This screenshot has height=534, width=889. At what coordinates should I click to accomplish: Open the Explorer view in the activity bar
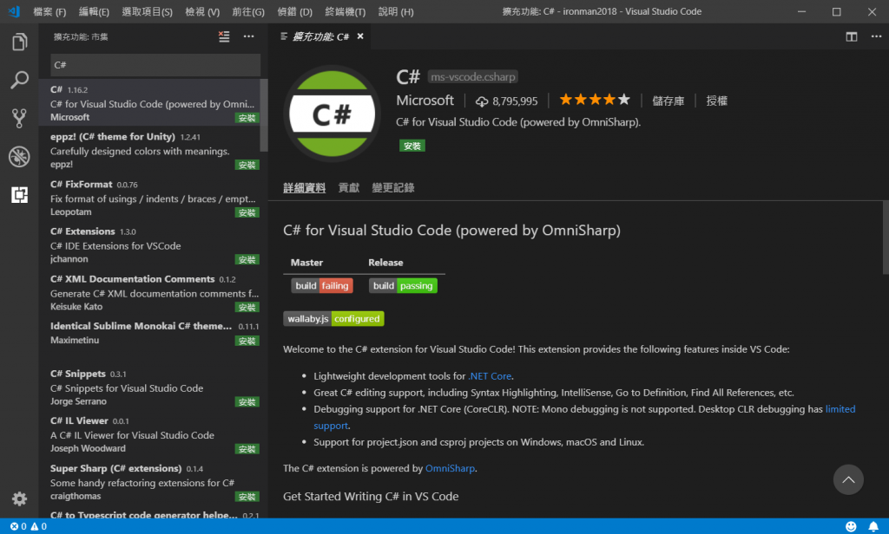[x=19, y=42]
